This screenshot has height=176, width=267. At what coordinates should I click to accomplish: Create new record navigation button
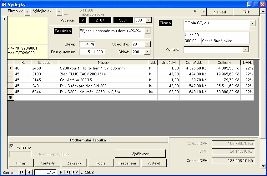pos(76,172)
